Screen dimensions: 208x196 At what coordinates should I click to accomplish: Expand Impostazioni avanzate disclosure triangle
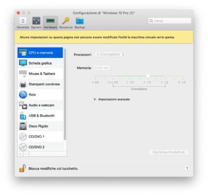tap(95, 99)
